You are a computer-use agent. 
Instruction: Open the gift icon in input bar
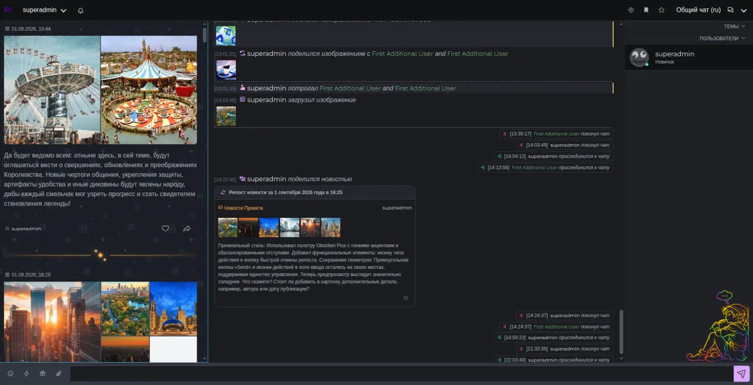[x=42, y=373]
